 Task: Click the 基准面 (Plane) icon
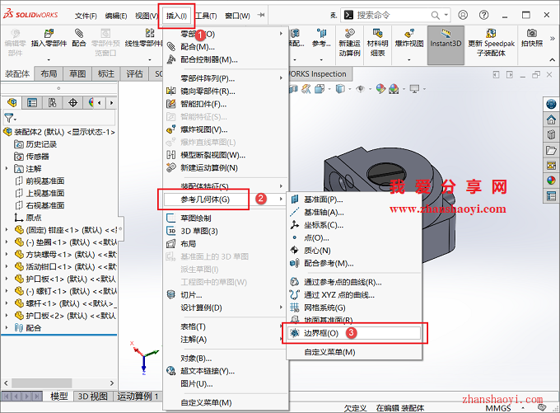click(x=295, y=199)
